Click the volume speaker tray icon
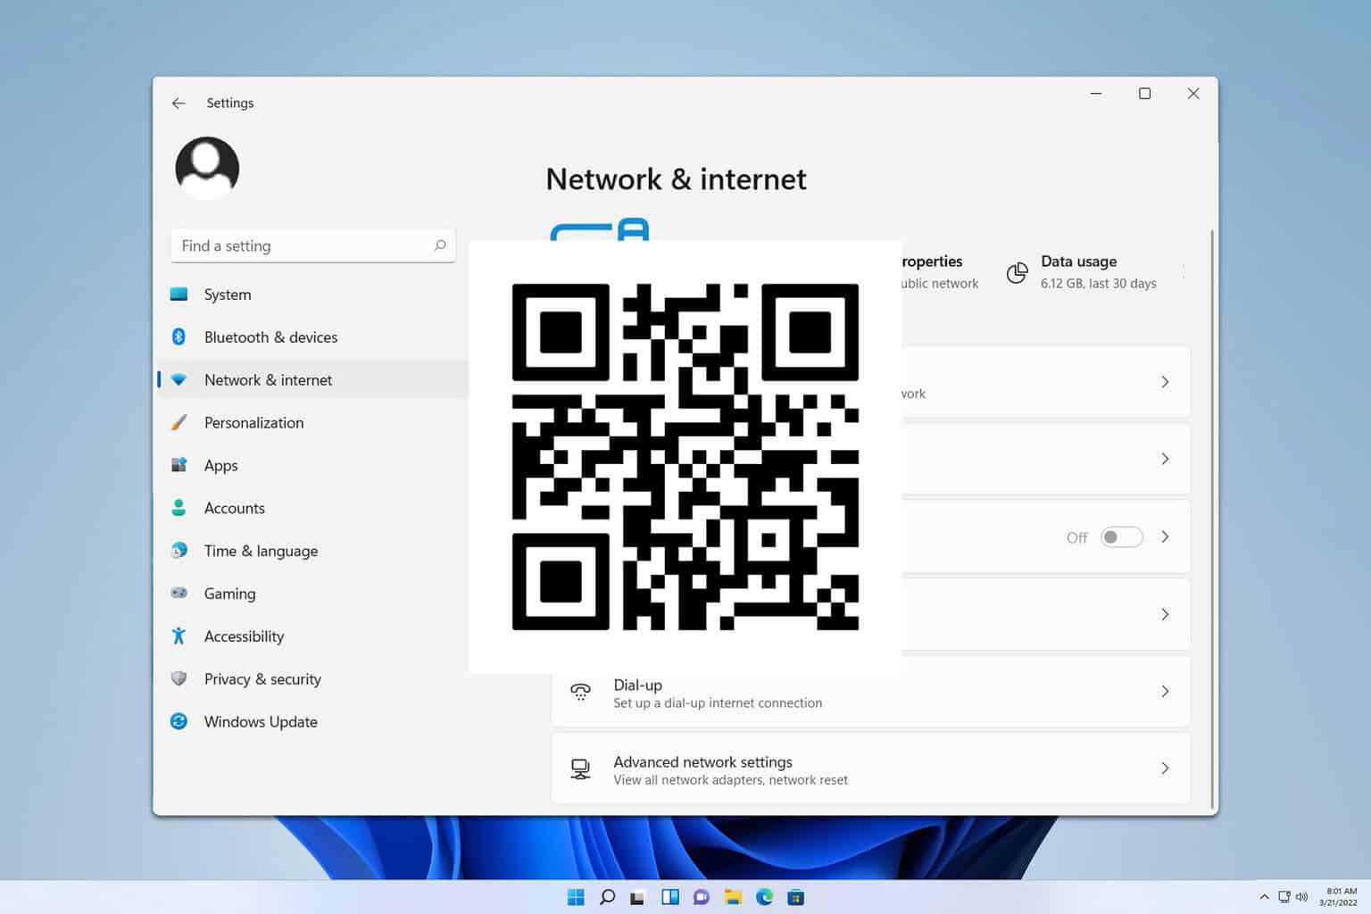This screenshot has width=1371, height=914. click(x=1301, y=897)
